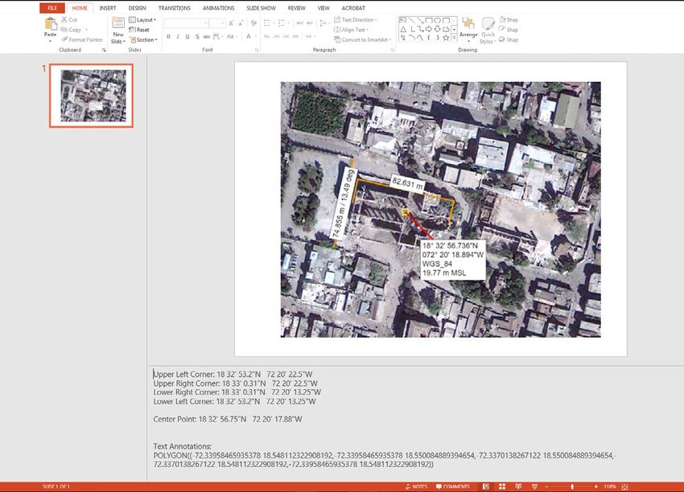This screenshot has height=492, width=684.
Task: Select the Text Box shape in gallery
Action: coord(402,20)
